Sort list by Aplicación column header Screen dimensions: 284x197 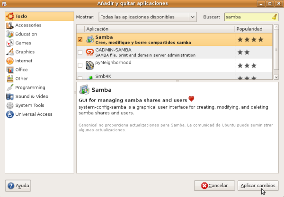point(160,29)
